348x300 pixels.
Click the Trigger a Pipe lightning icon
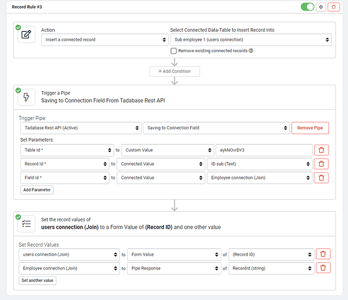pyautogui.click(x=26, y=97)
